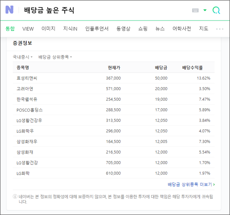This screenshot has height=215, width=230.
Task: Click the 현재가 column header
Action: pyautogui.click(x=114, y=68)
